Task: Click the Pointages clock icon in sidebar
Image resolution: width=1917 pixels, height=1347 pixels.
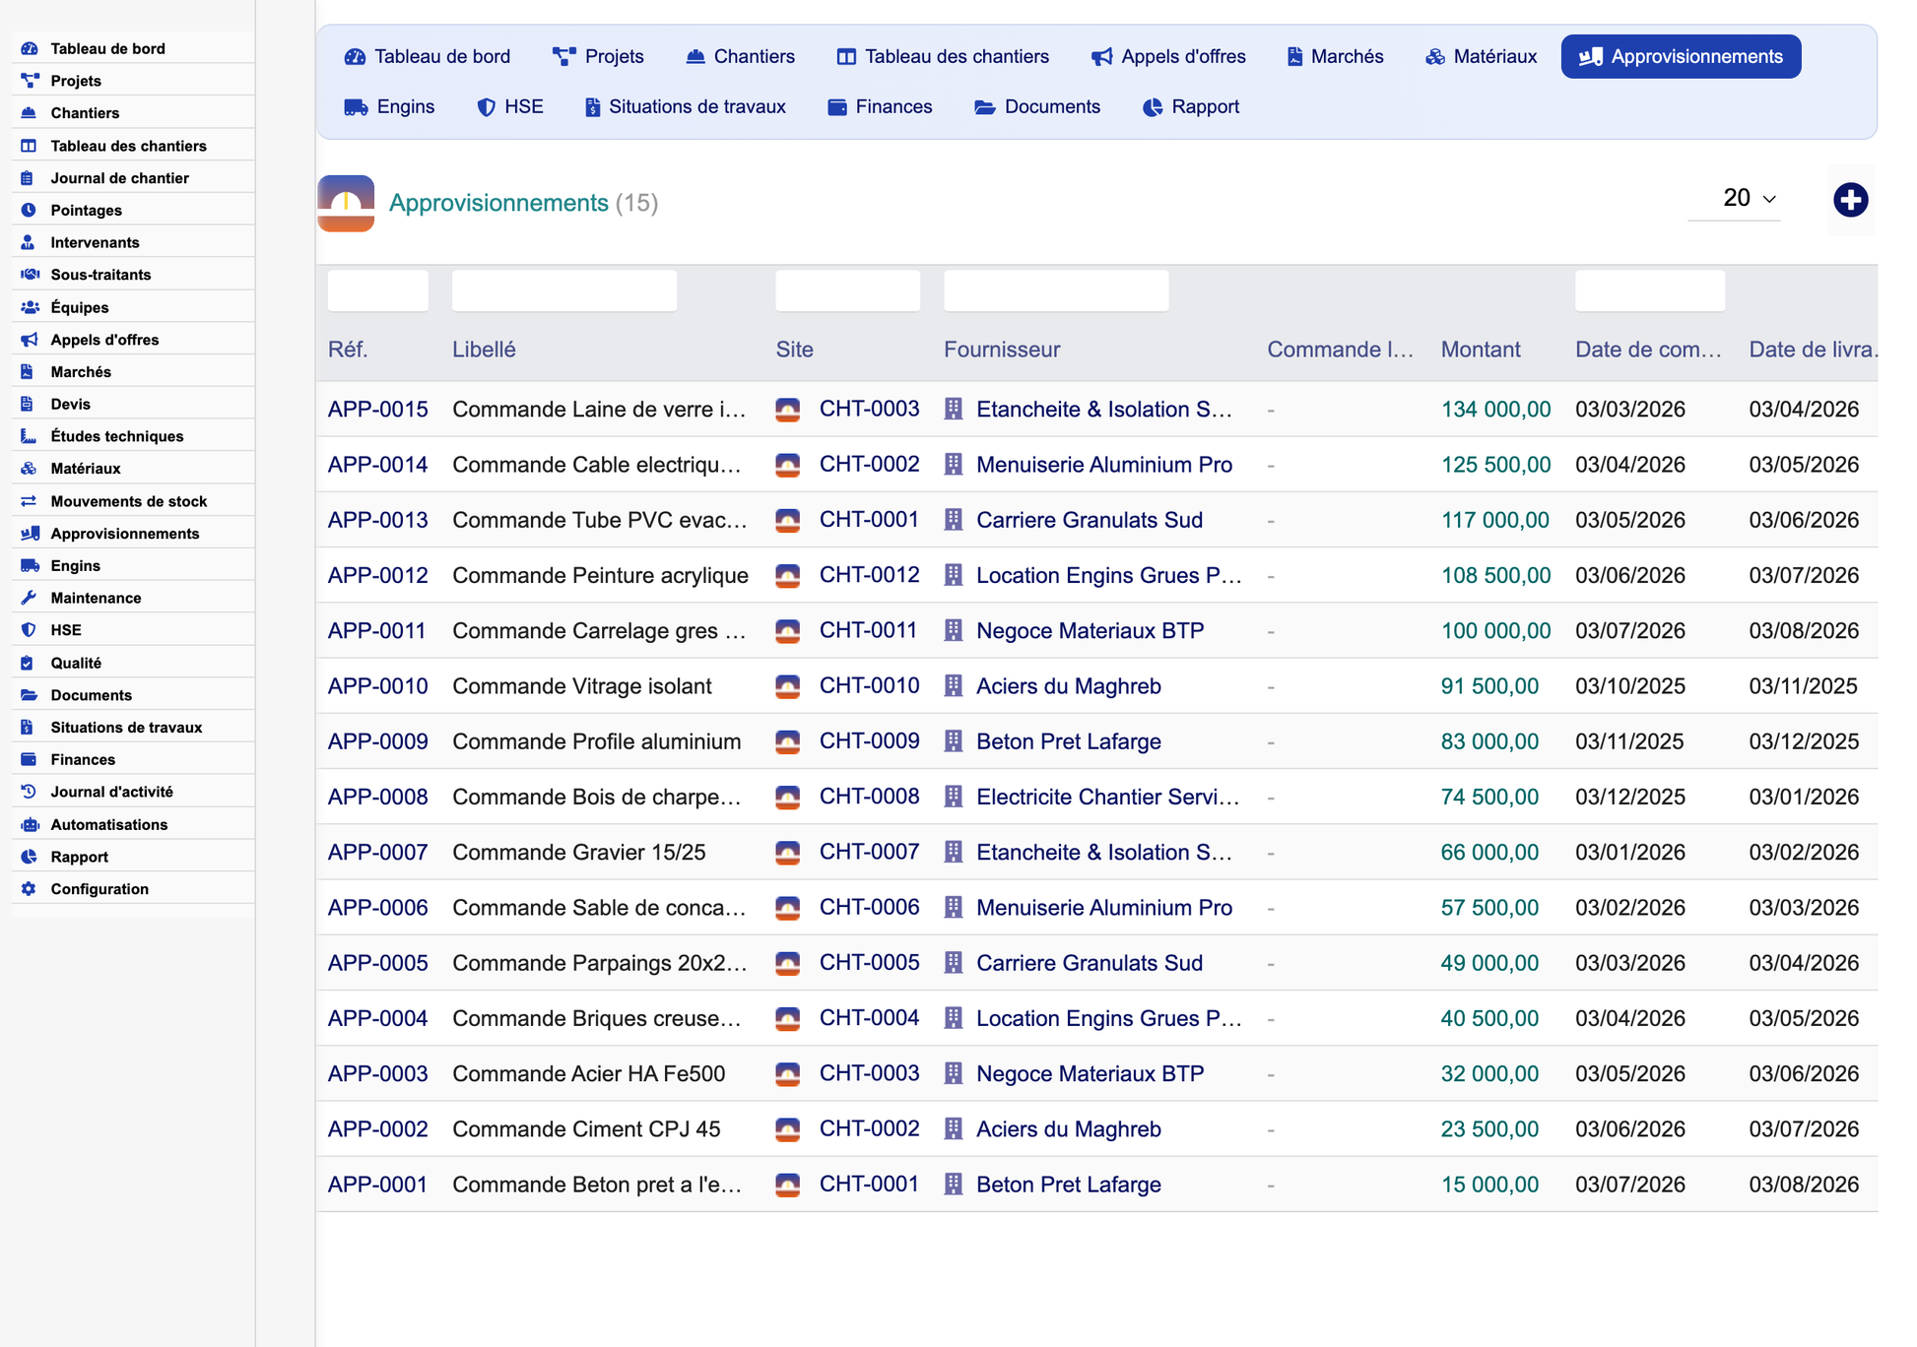Action: pos(29,210)
